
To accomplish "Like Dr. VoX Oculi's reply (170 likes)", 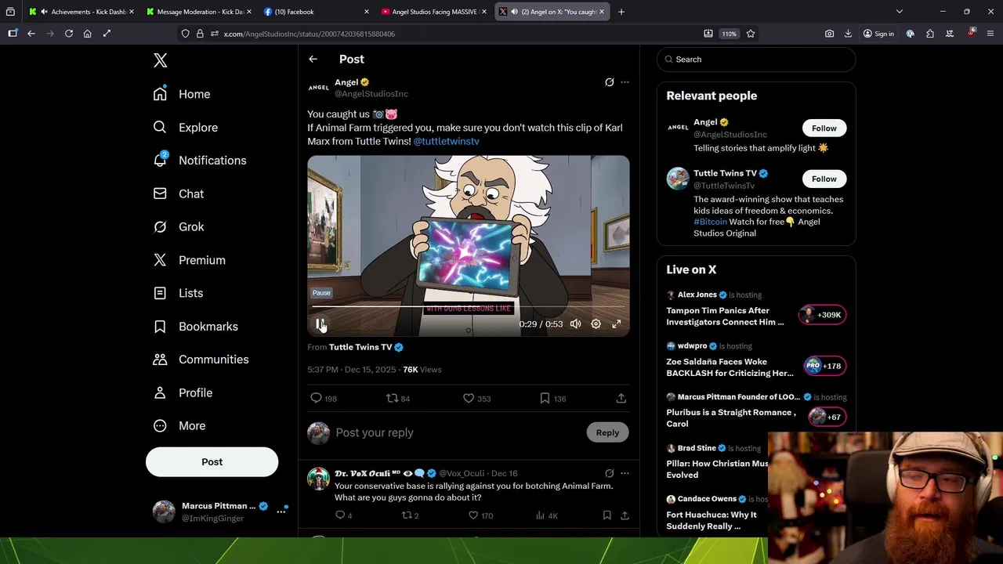I will pyautogui.click(x=480, y=515).
